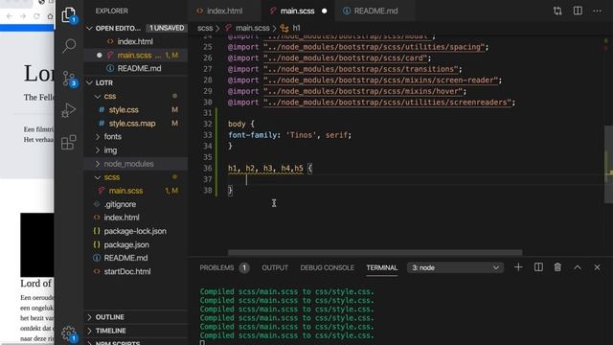The height and width of the screenshot is (345, 613).
Task: Split the terminal panel
Action: pos(538,267)
